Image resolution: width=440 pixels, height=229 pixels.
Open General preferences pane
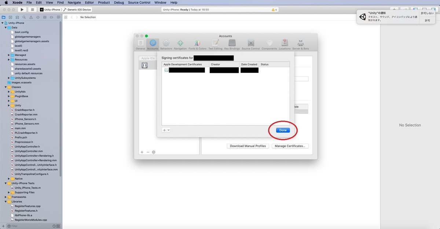pos(140,44)
